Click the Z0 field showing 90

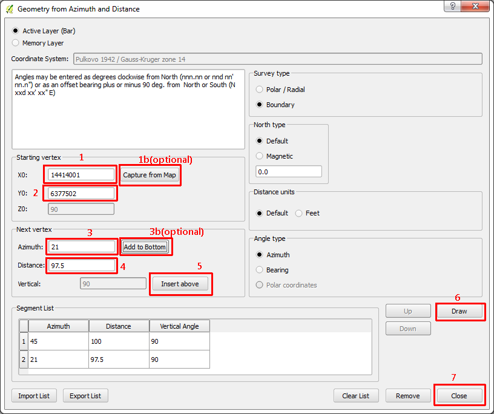81,209
